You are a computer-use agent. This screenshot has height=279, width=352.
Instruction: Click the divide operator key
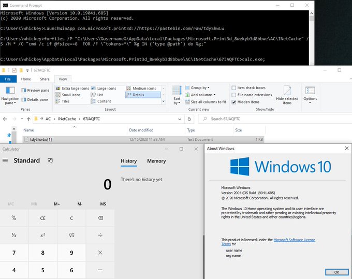[100, 235]
